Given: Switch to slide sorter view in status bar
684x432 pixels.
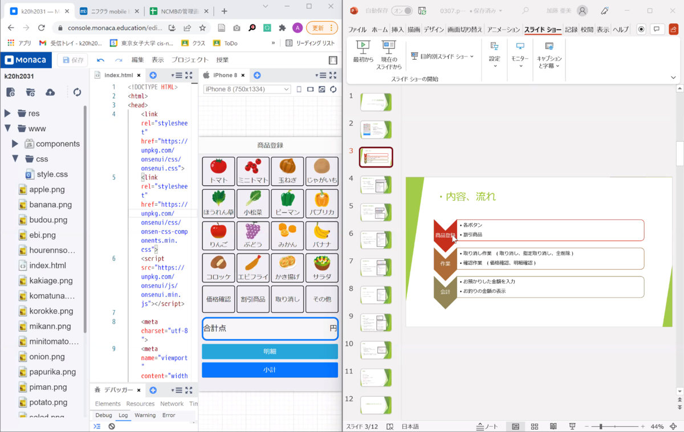Looking at the screenshot, I should [x=535, y=426].
